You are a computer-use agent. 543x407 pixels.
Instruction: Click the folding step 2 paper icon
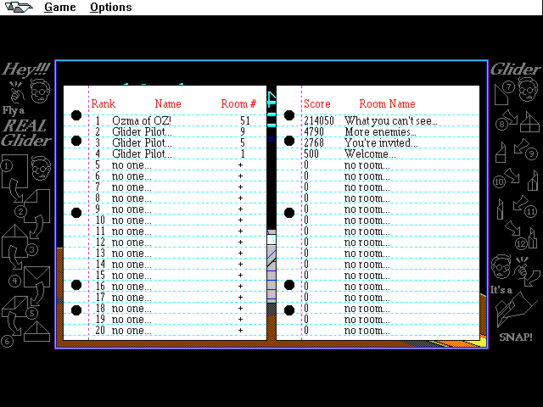pyautogui.click(x=36, y=205)
